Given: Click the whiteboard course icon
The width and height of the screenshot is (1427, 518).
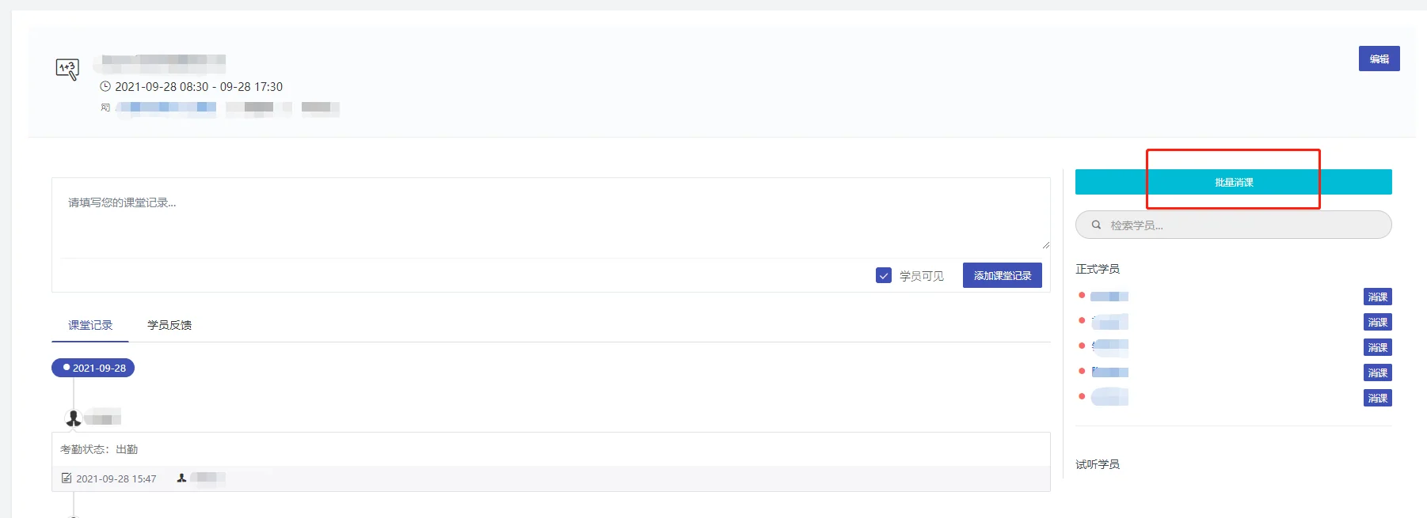Looking at the screenshot, I should [x=67, y=70].
